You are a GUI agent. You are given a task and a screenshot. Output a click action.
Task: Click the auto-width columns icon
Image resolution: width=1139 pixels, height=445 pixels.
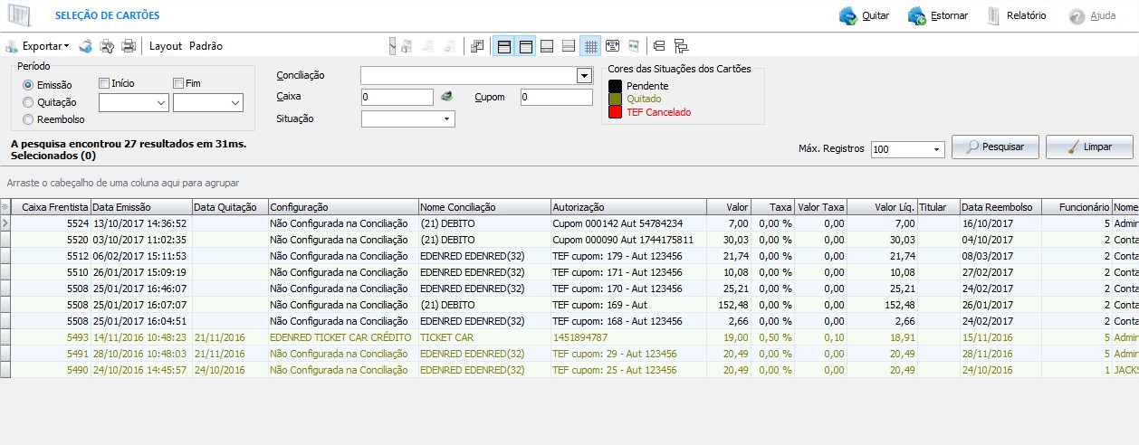pos(612,45)
